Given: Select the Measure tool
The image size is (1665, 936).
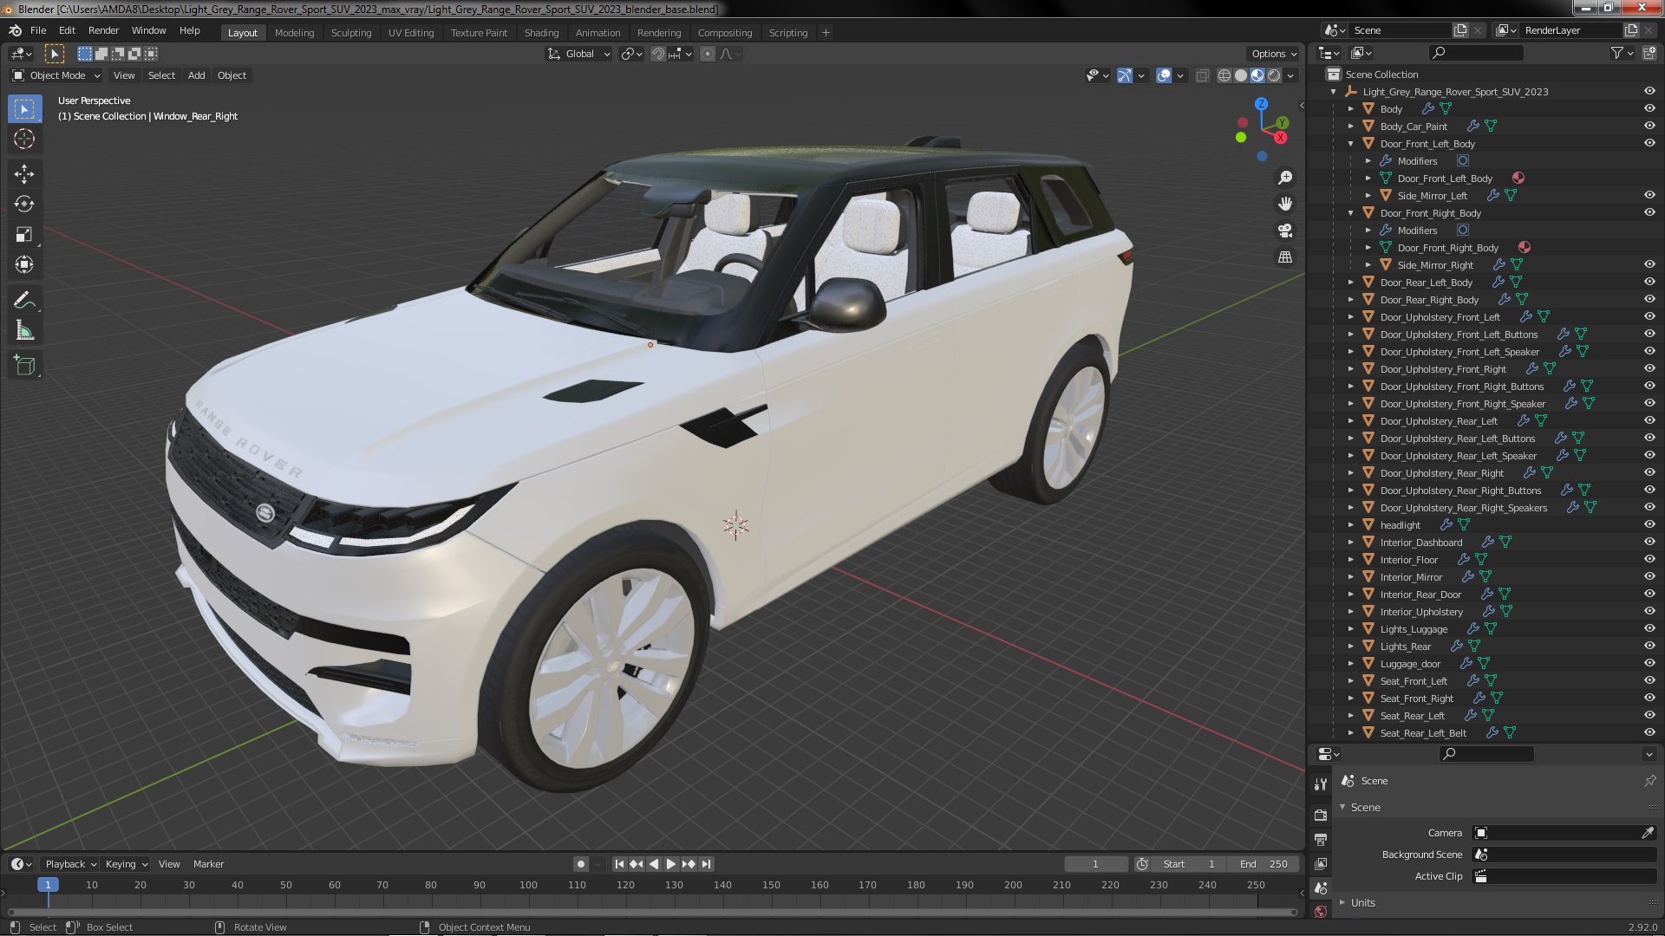Looking at the screenshot, I should [24, 331].
